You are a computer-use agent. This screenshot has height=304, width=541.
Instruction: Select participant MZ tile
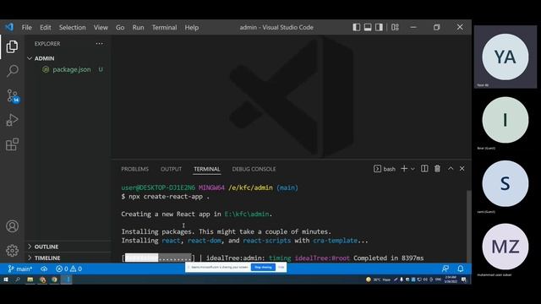tap(505, 247)
